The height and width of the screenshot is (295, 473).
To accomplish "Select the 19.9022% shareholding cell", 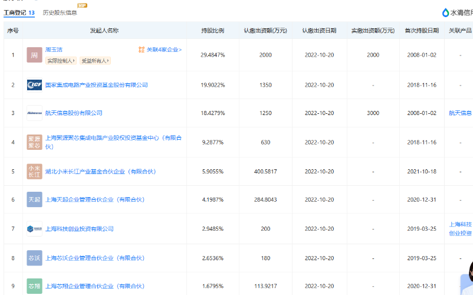I will click(213, 85).
